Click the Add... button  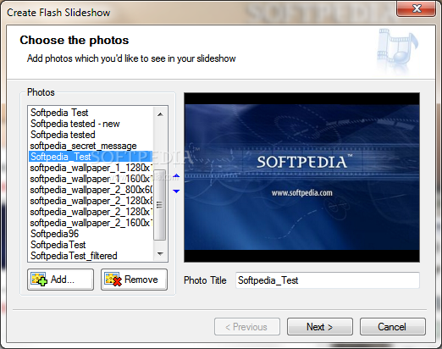[60, 280]
